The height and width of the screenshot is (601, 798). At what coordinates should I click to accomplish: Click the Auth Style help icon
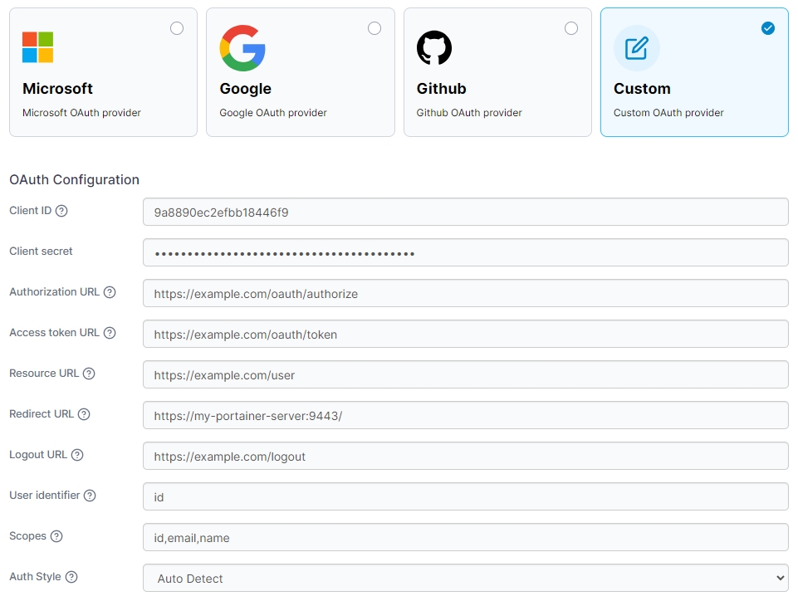pyautogui.click(x=71, y=577)
